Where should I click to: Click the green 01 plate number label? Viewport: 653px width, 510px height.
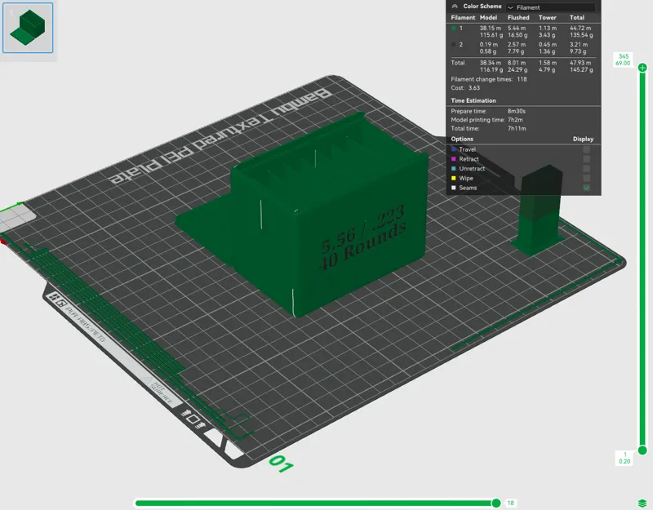pyautogui.click(x=281, y=463)
